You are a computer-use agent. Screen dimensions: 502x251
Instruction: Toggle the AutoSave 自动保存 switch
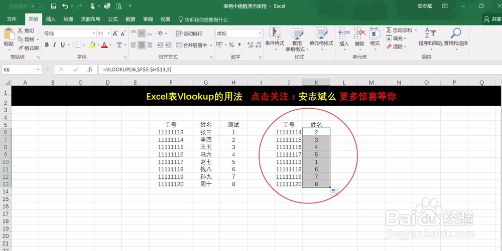[x=38, y=6]
